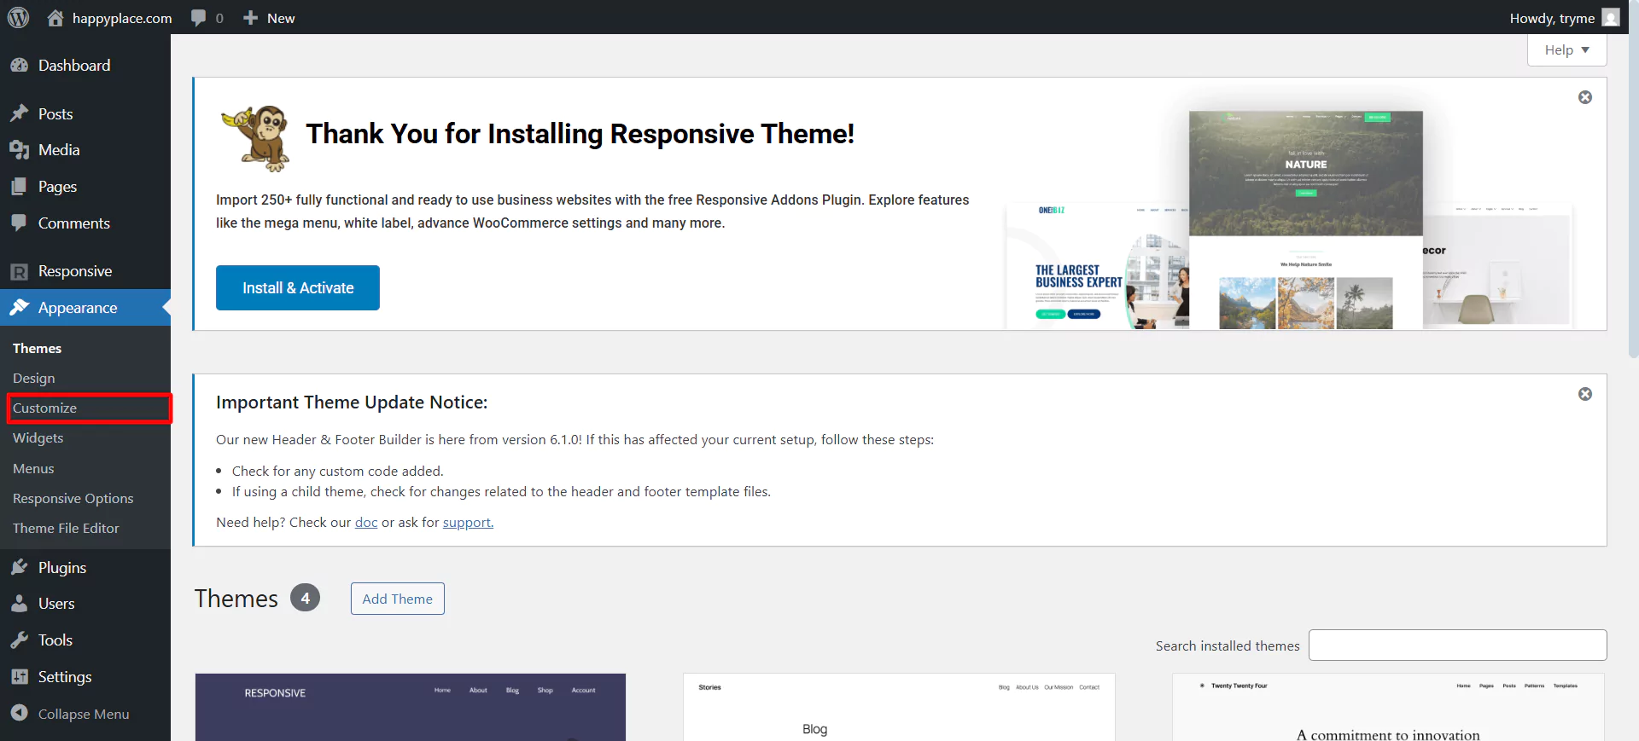The width and height of the screenshot is (1639, 741).
Task: Click the Pages icon in sidebar
Action: pos(19,187)
